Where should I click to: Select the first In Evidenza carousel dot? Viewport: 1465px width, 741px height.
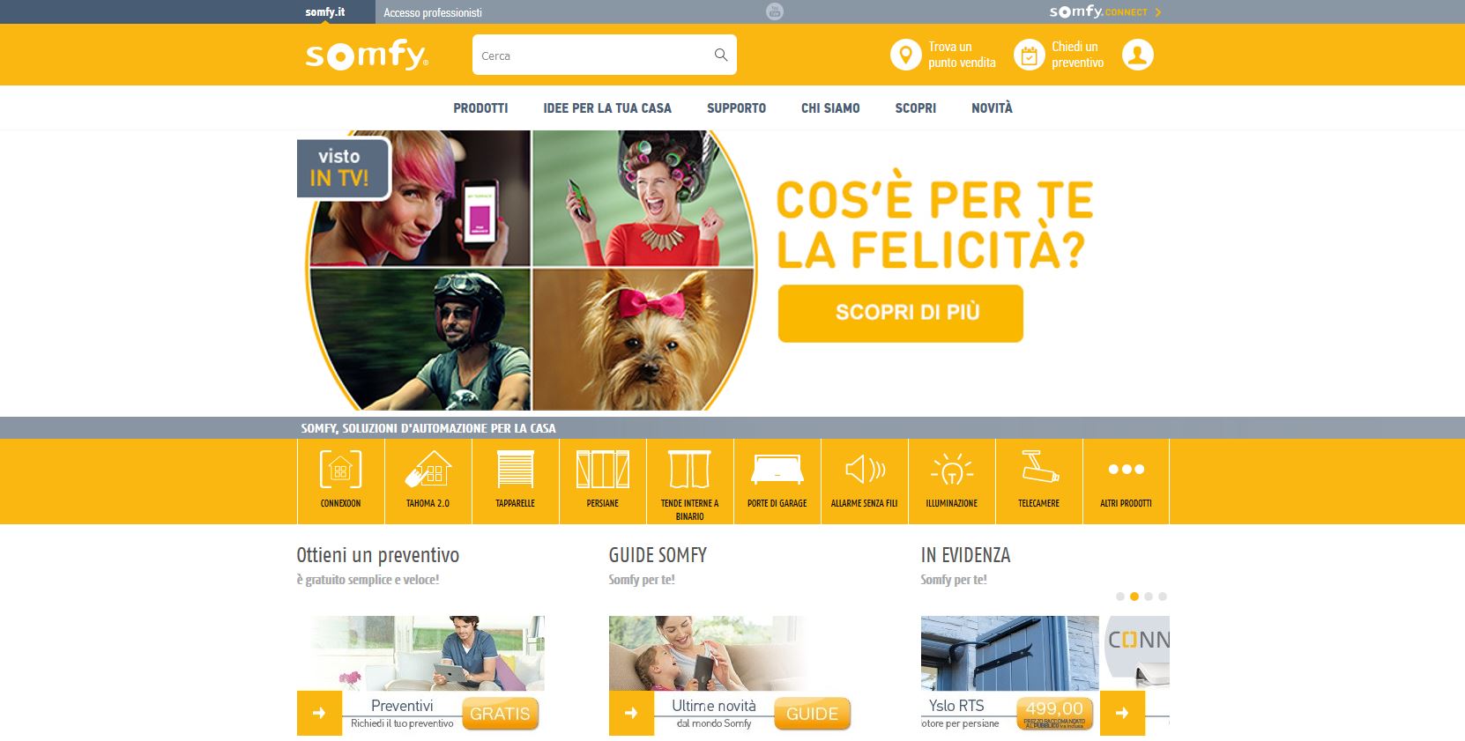pyautogui.click(x=1120, y=597)
